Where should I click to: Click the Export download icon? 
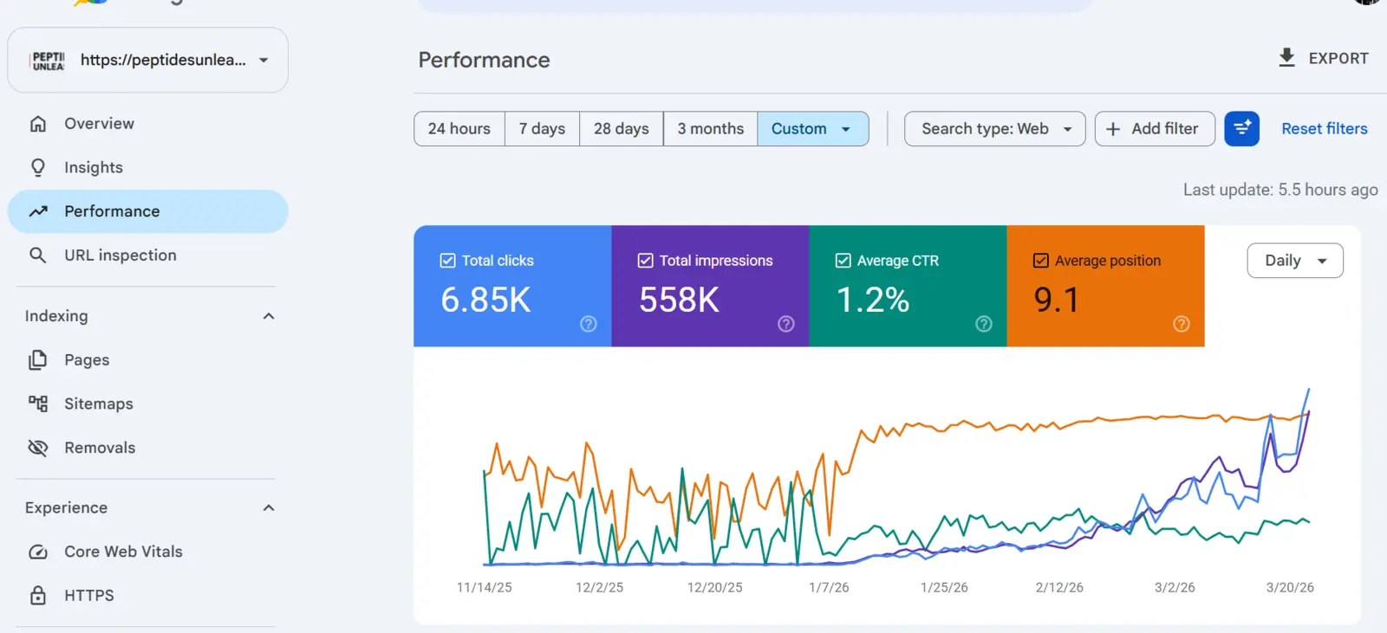1287,58
